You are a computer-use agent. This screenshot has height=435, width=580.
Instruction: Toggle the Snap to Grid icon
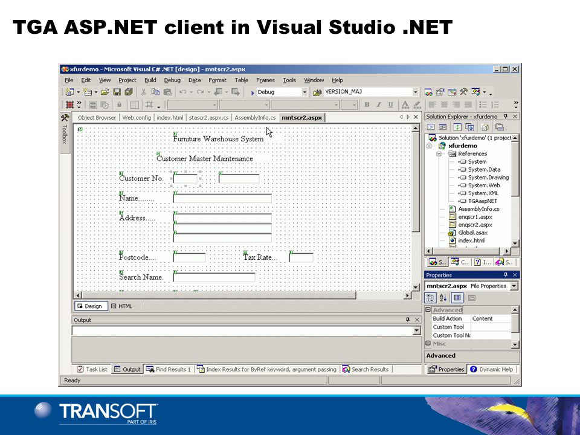point(149,105)
